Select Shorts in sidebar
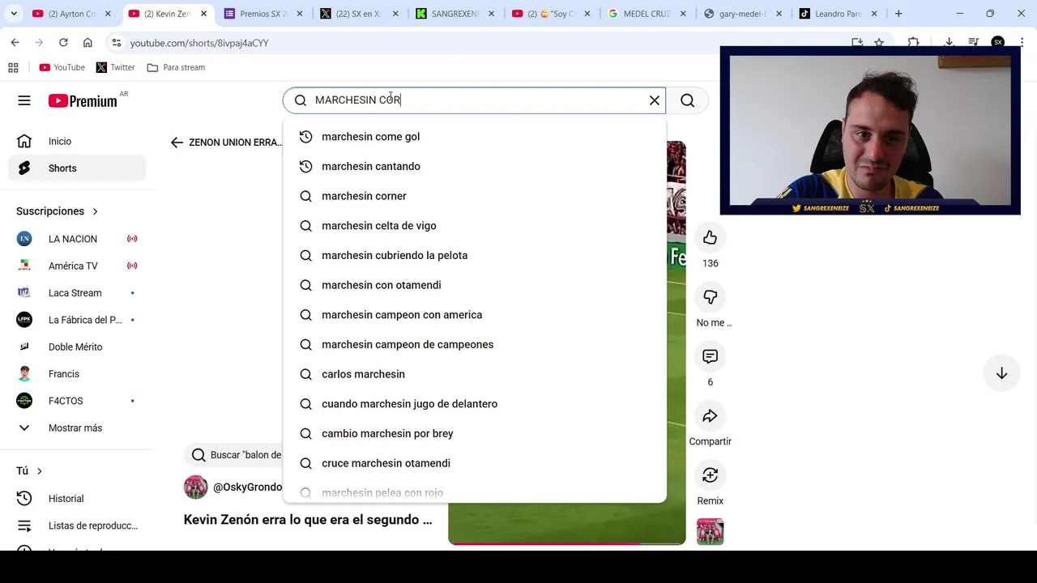Screen dimensions: 1037x583 78,168
